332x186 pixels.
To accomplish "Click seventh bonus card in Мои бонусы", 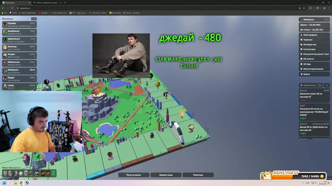I will tap(36, 173).
